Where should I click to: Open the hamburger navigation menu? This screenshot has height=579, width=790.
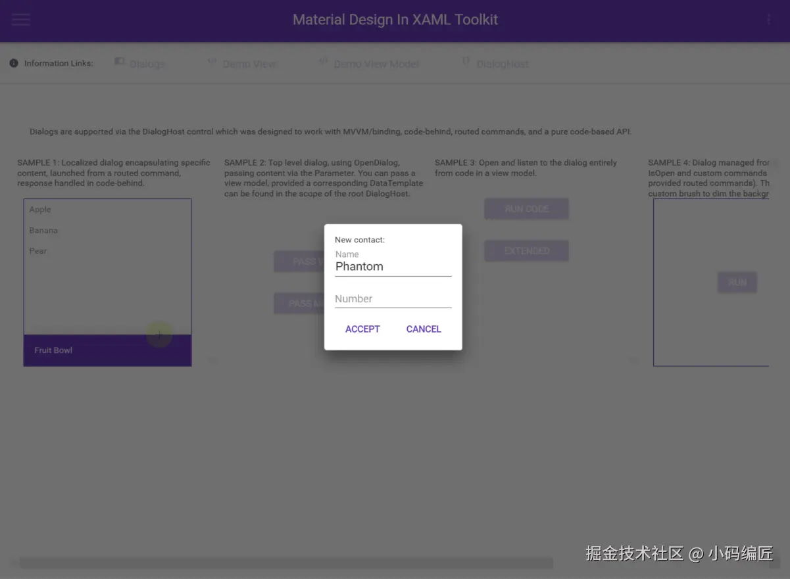coord(21,20)
